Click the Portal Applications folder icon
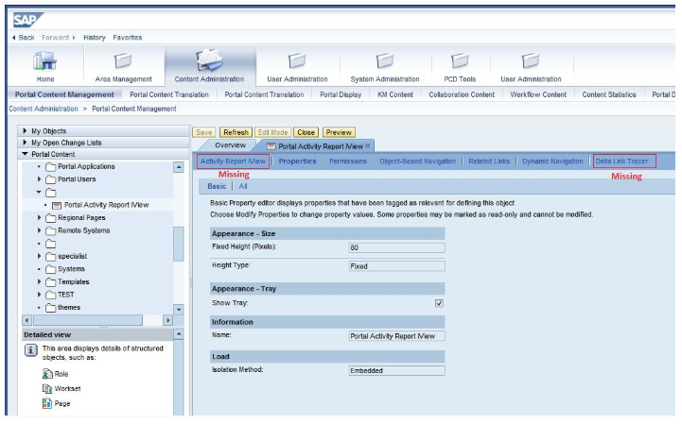682x424 pixels. [x=51, y=167]
